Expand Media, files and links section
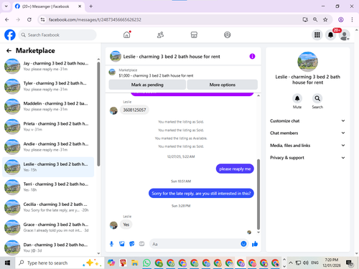The height and width of the screenshot is (269, 359). pos(307,146)
